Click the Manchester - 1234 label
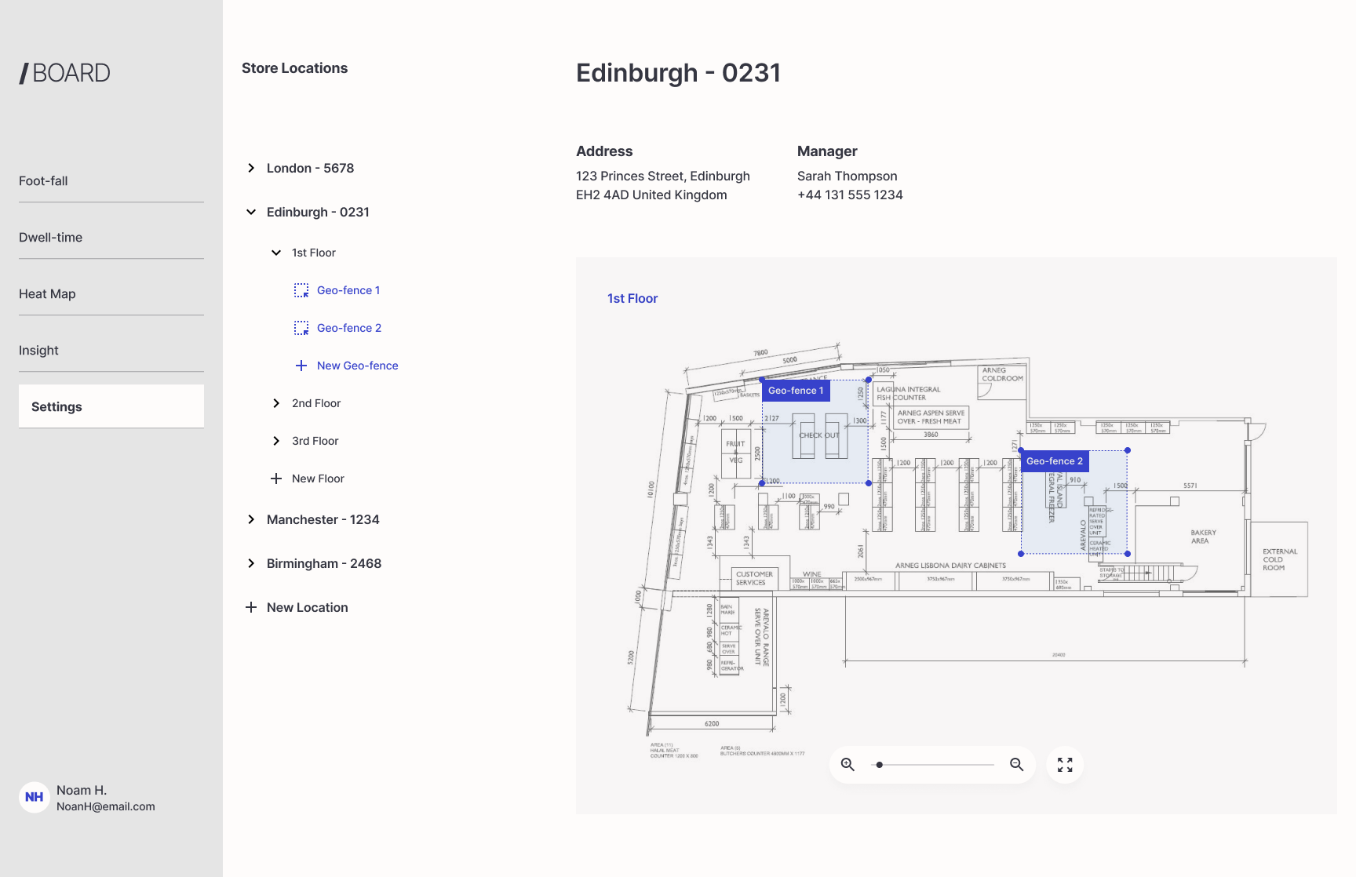 coord(323,519)
